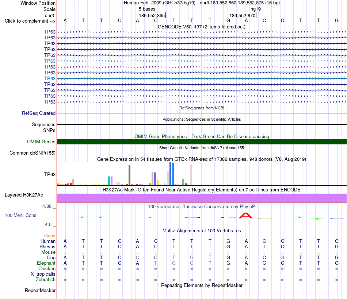The width and height of the screenshot is (347, 299).
Task: Open the H3K27Ac Mark ENCODE track title
Action: coord(202,190)
